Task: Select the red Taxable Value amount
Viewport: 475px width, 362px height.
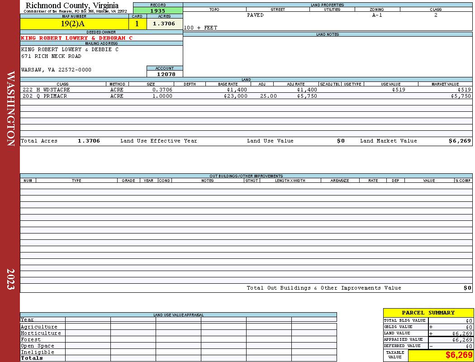Action: [459, 355]
